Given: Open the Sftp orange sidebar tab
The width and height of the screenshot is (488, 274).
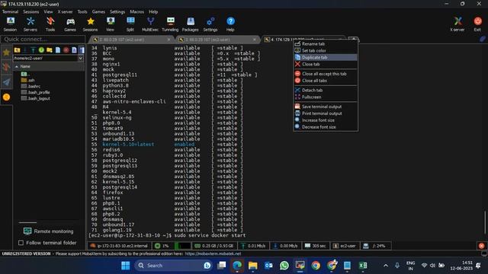Looking at the screenshot, I should pyautogui.click(x=6, y=97).
